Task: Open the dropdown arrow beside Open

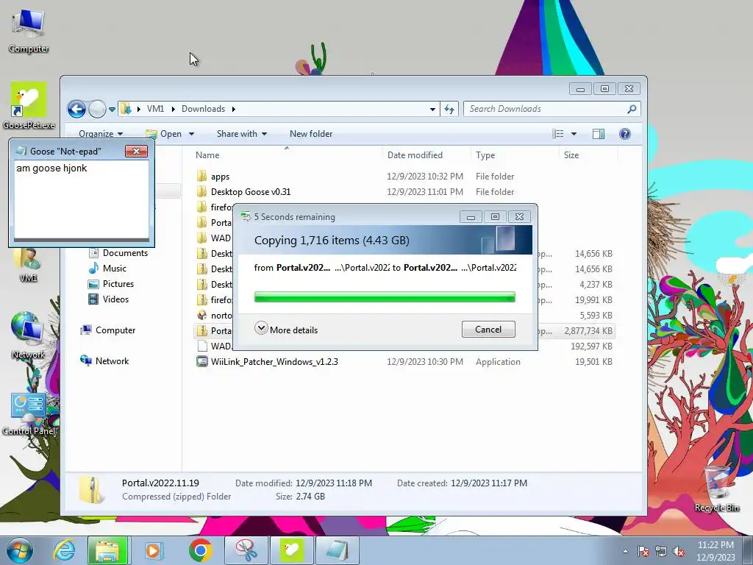Action: [192, 134]
